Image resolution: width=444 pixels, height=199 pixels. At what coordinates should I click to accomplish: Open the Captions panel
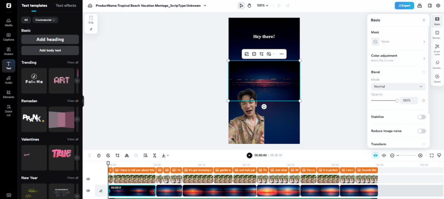point(8,36)
